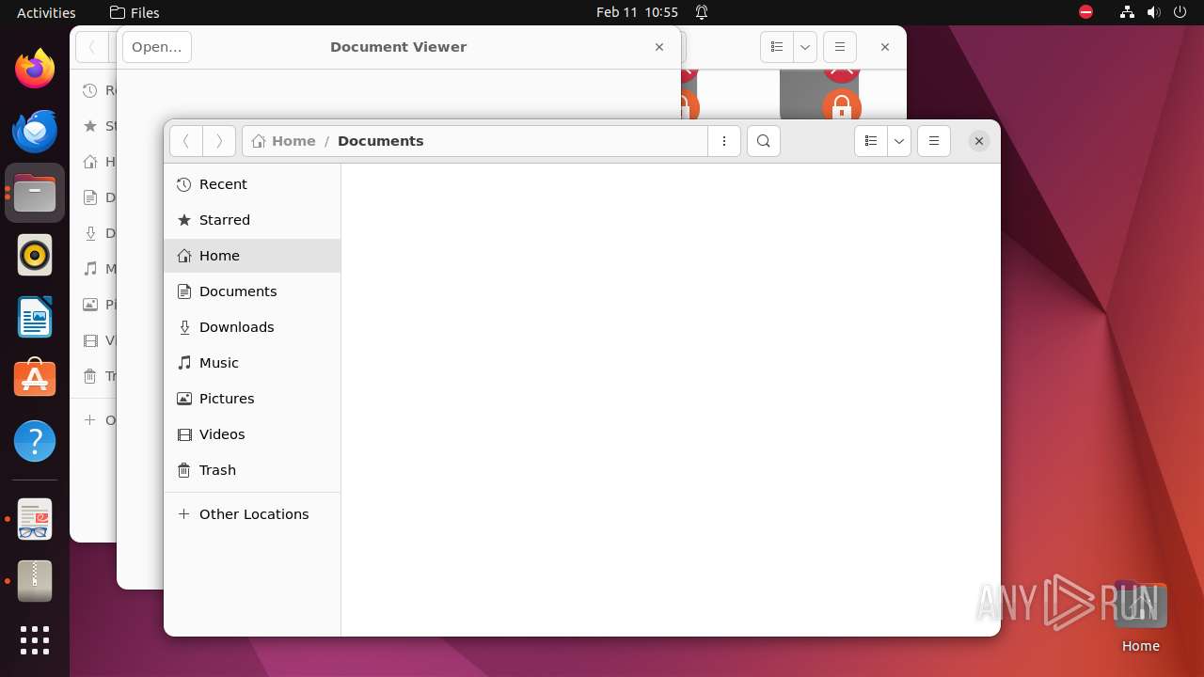Open LibreOffice Writer from dock

coord(35,317)
